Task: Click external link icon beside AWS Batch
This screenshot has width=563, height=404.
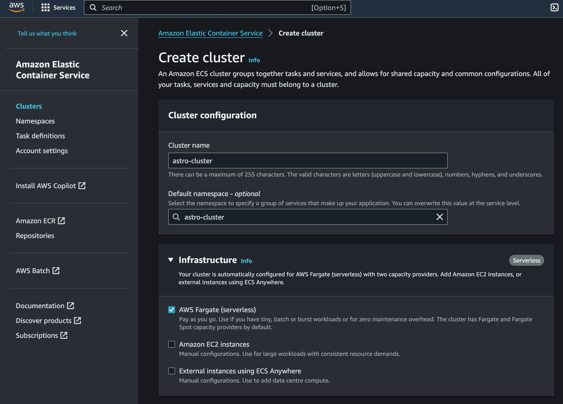Action: pos(56,271)
